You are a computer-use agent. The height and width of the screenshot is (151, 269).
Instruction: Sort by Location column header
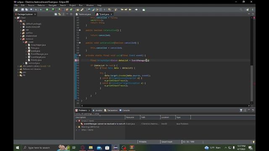pos(168,117)
